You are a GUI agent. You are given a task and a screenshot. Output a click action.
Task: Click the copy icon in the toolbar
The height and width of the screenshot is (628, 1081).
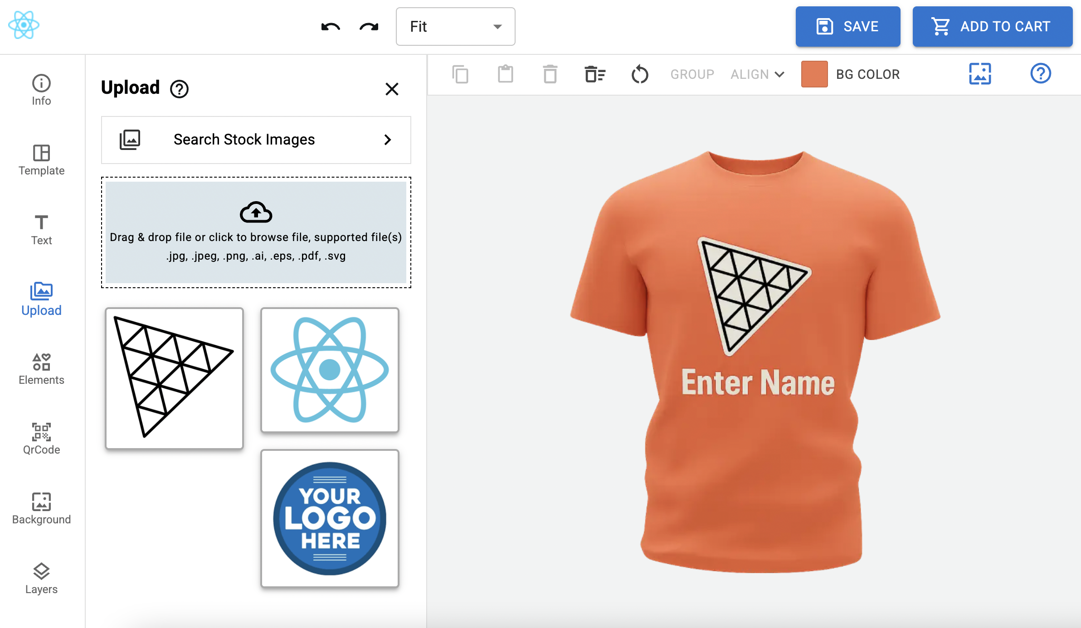click(460, 74)
